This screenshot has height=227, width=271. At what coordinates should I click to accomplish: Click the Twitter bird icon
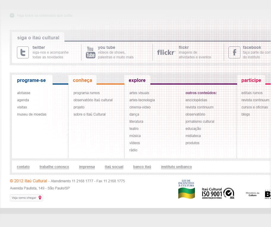(x=23, y=52)
